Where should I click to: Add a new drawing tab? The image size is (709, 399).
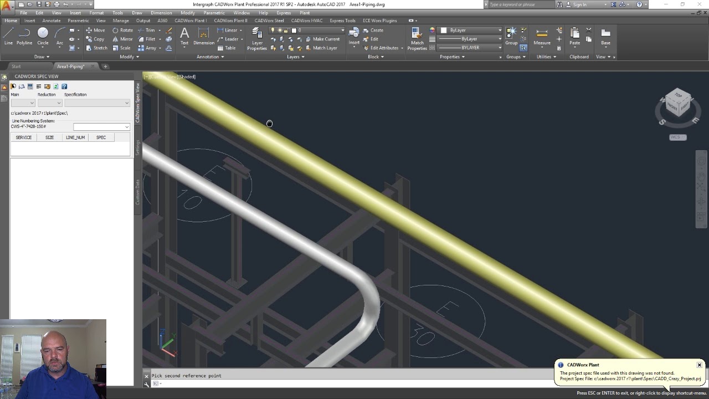[105, 66]
